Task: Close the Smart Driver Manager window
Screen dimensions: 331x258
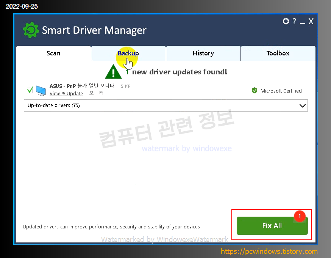Action: (x=311, y=21)
